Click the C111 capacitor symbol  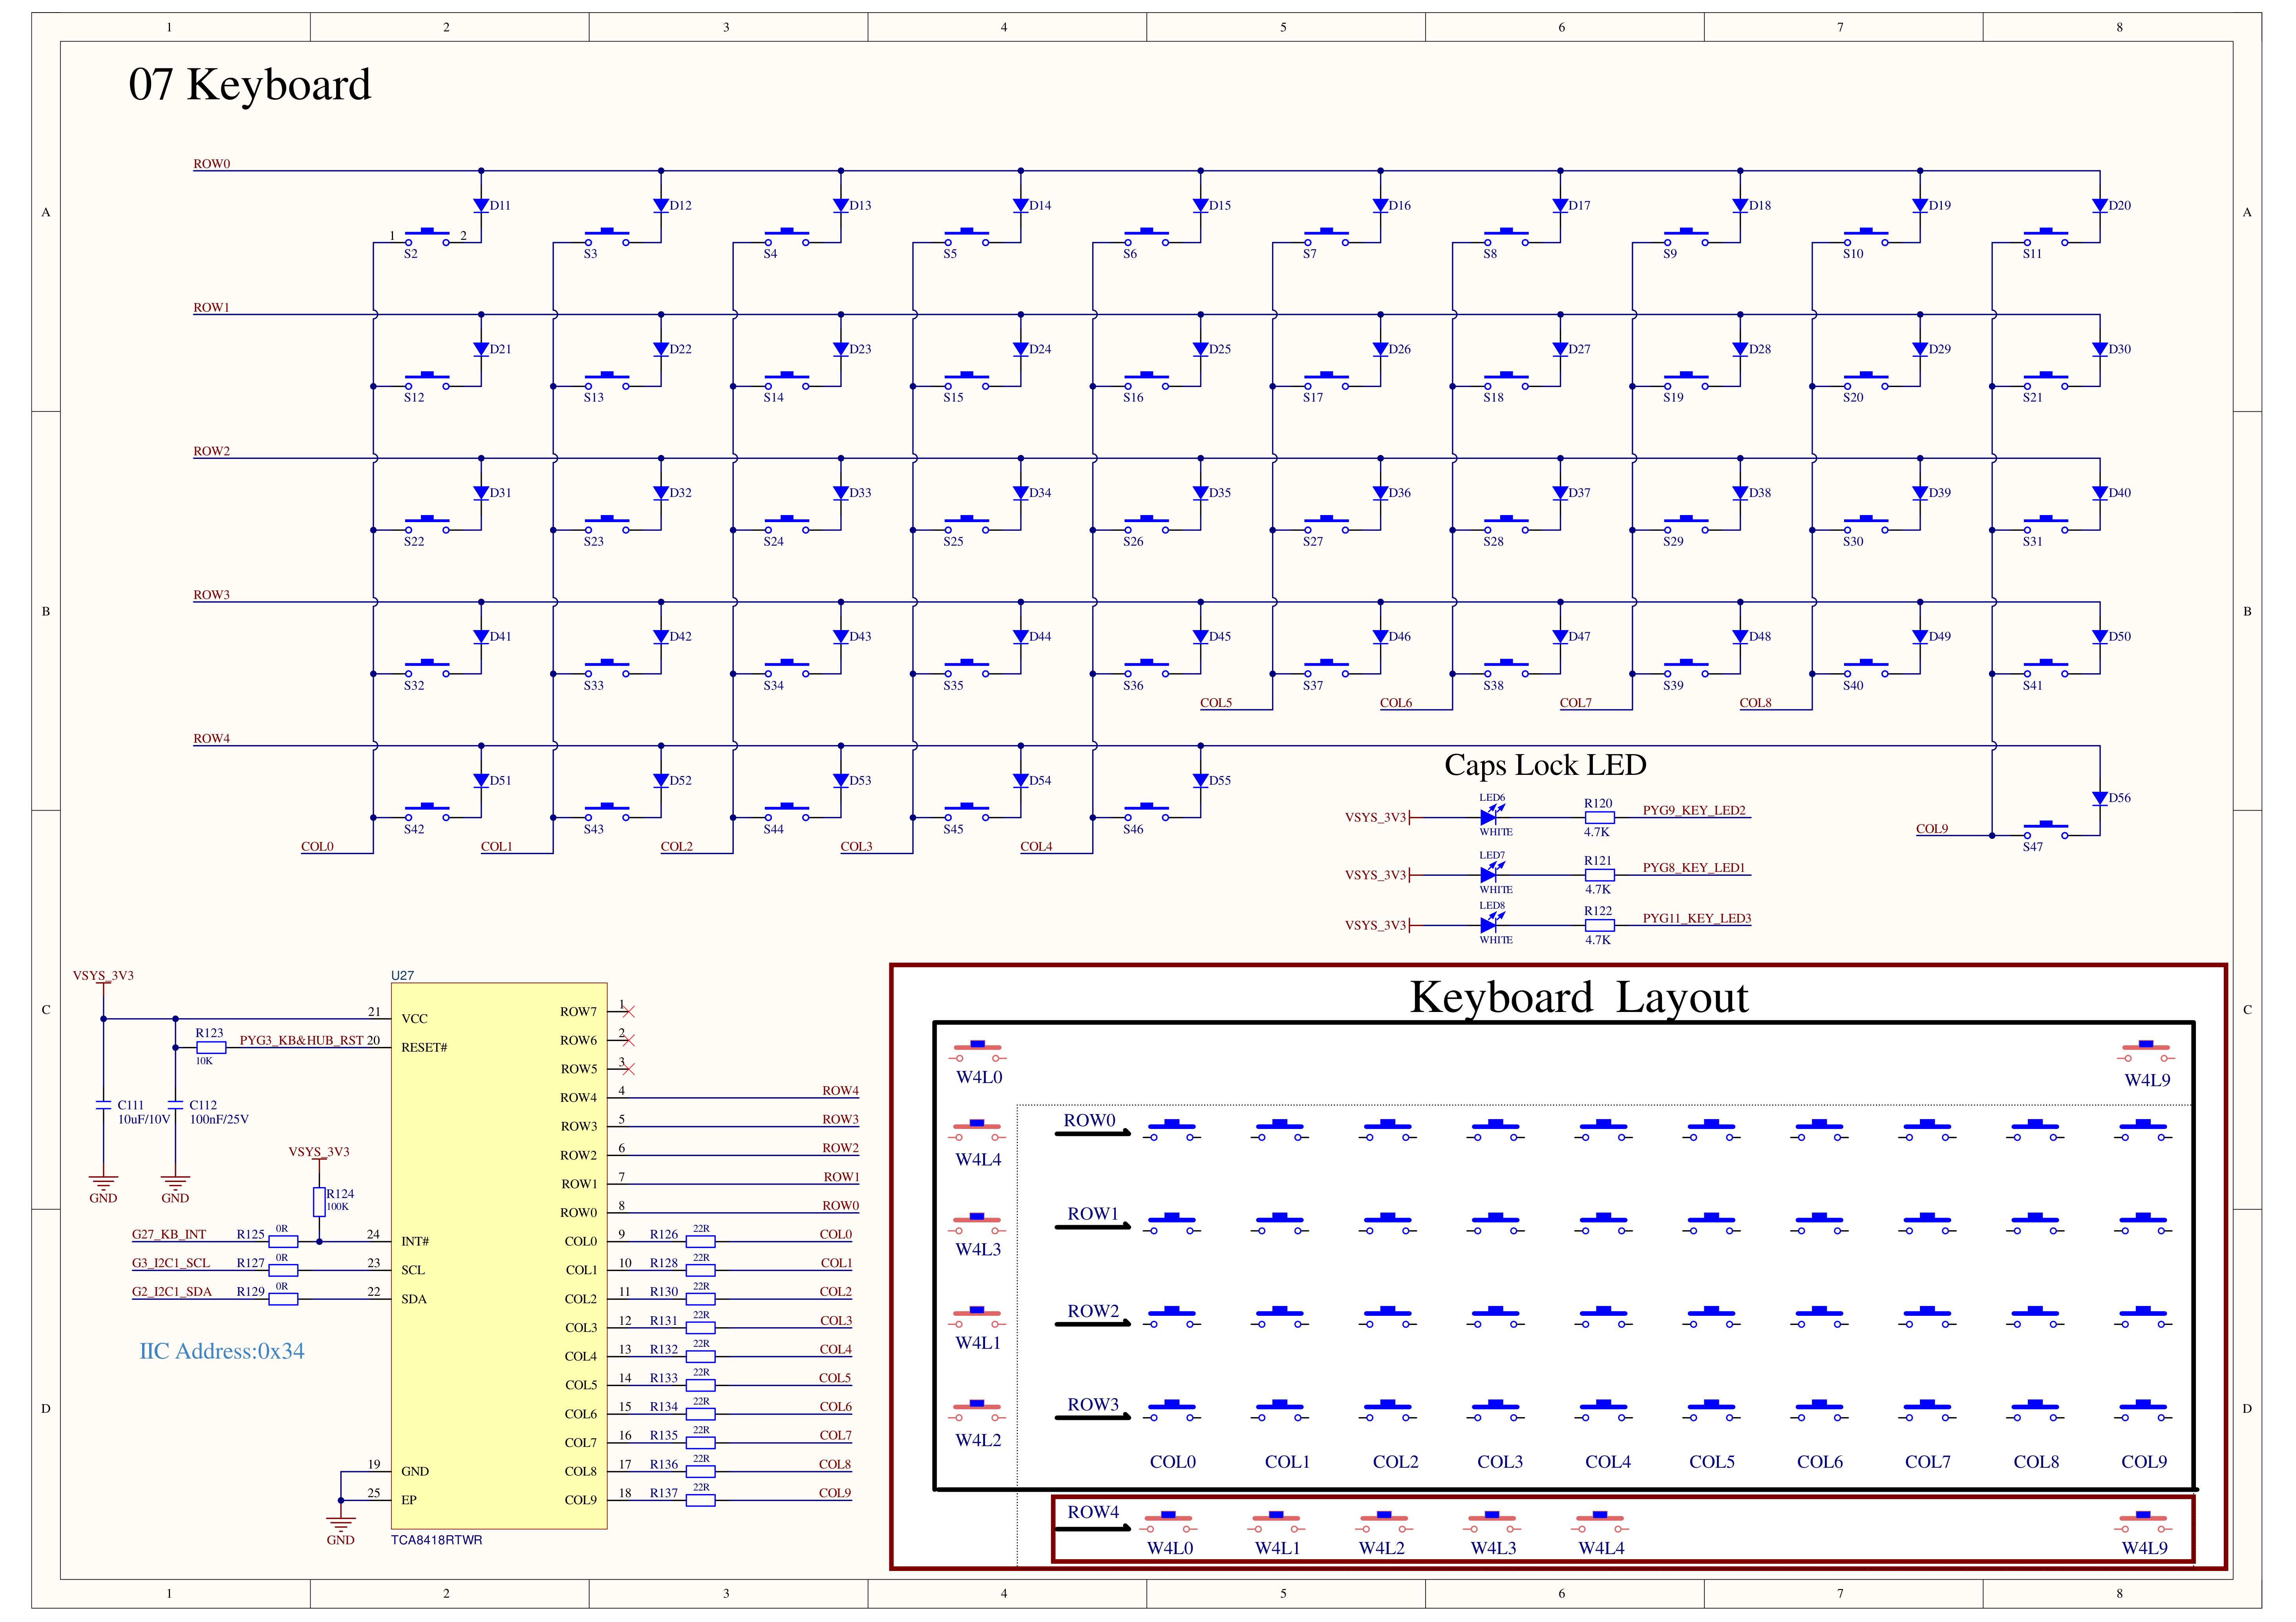103,1105
